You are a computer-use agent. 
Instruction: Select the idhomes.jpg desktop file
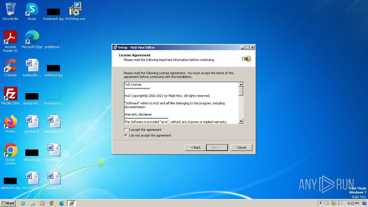click(32, 155)
